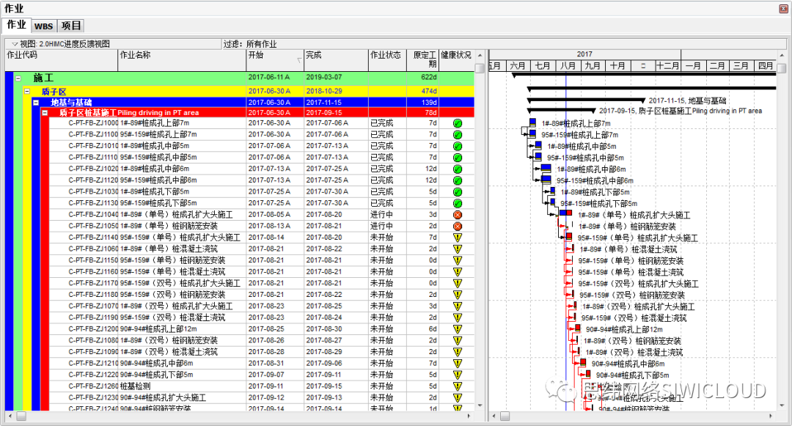The width and height of the screenshot is (792, 426).
Task: Open the 视图 layout dropdown arrow
Action: [15, 45]
